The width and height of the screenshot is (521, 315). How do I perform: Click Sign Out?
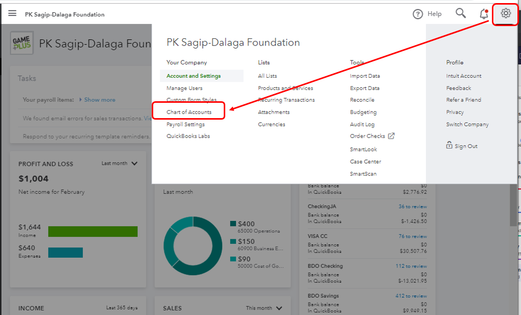tap(466, 146)
